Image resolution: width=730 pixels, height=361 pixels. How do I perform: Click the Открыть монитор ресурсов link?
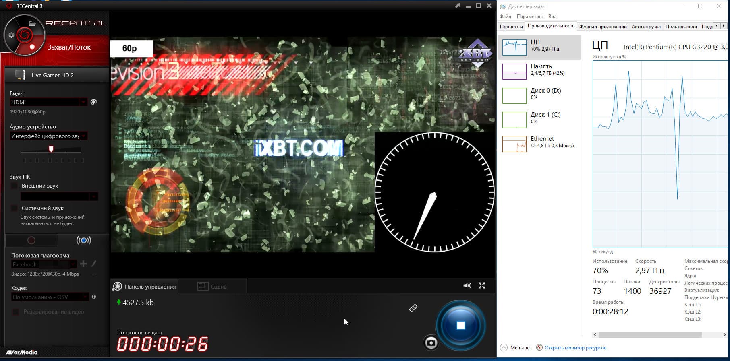(x=575, y=348)
